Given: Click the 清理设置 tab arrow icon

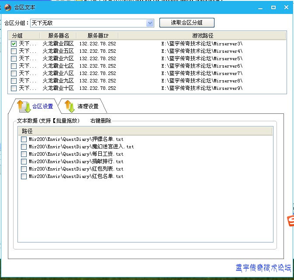Looking at the screenshot, I should tap(69, 106).
